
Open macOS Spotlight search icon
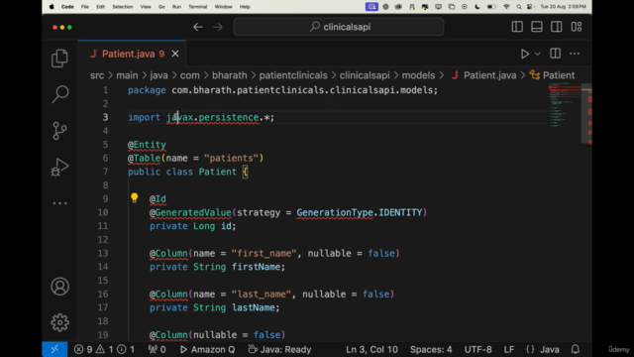tap(519, 7)
